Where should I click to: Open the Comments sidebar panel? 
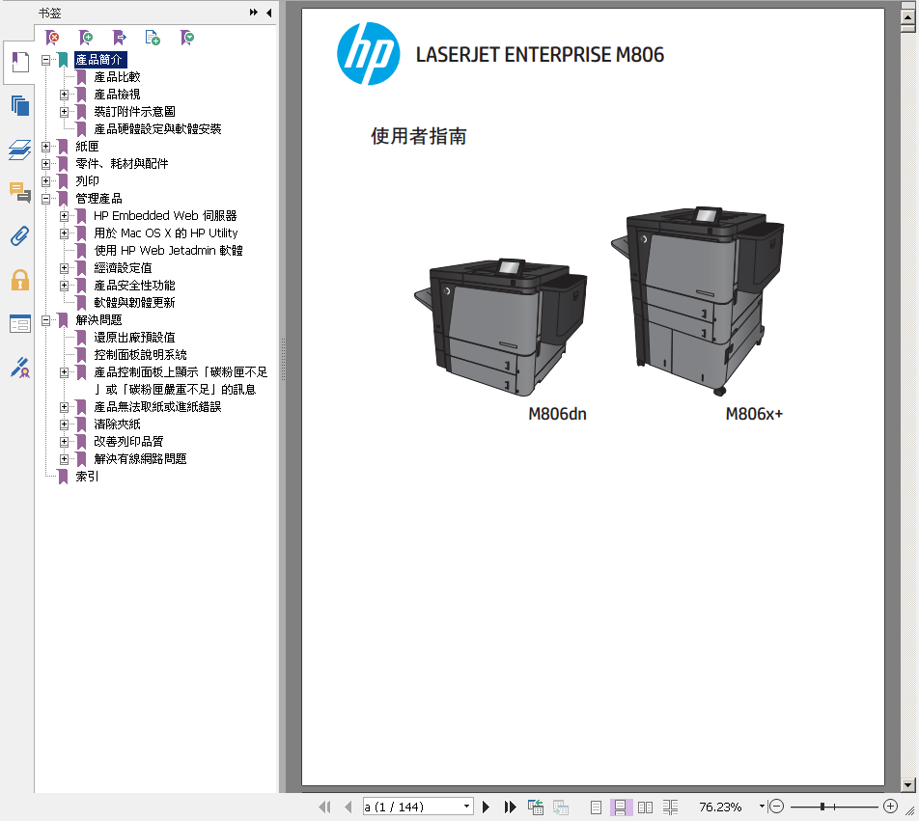pos(20,192)
